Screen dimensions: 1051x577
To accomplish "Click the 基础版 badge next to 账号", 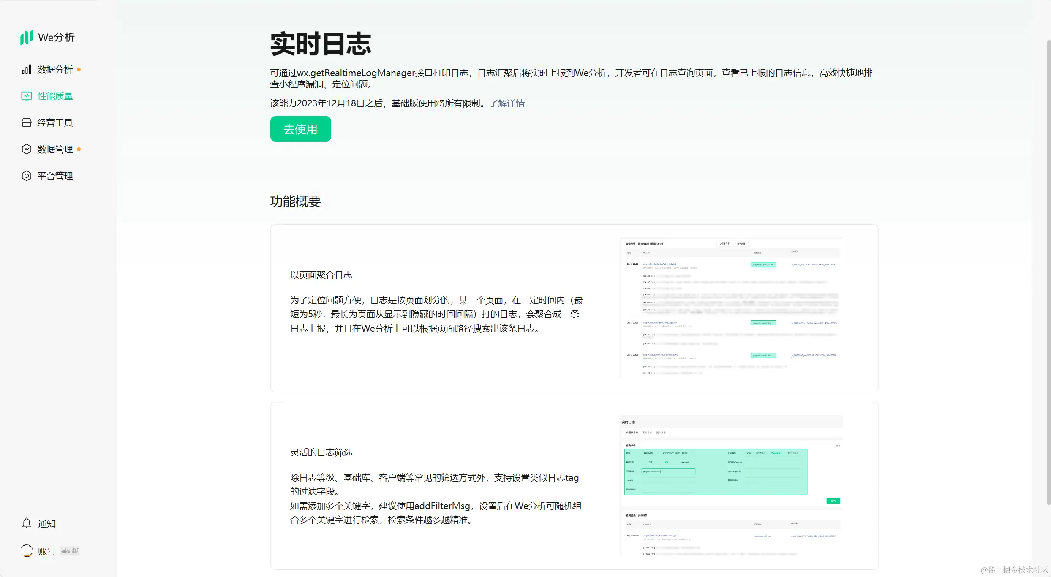I will coord(70,551).
